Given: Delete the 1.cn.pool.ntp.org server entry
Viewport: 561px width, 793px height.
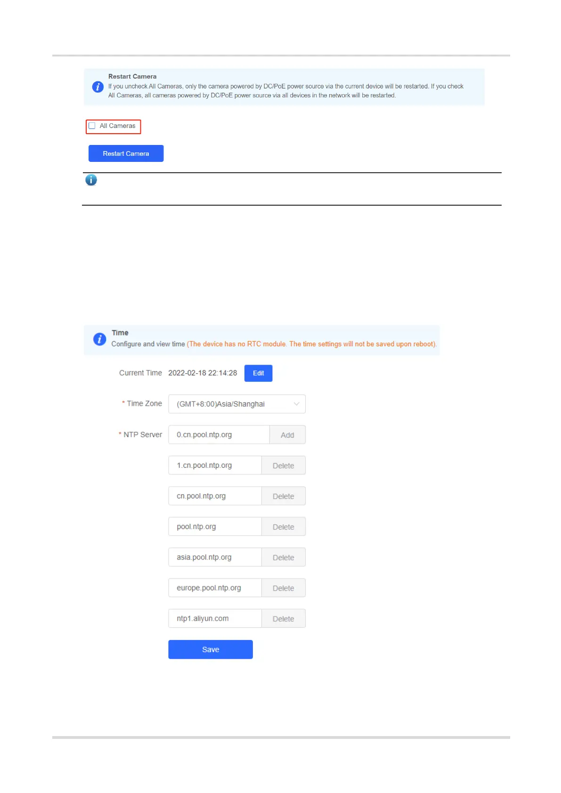Looking at the screenshot, I should pos(284,465).
